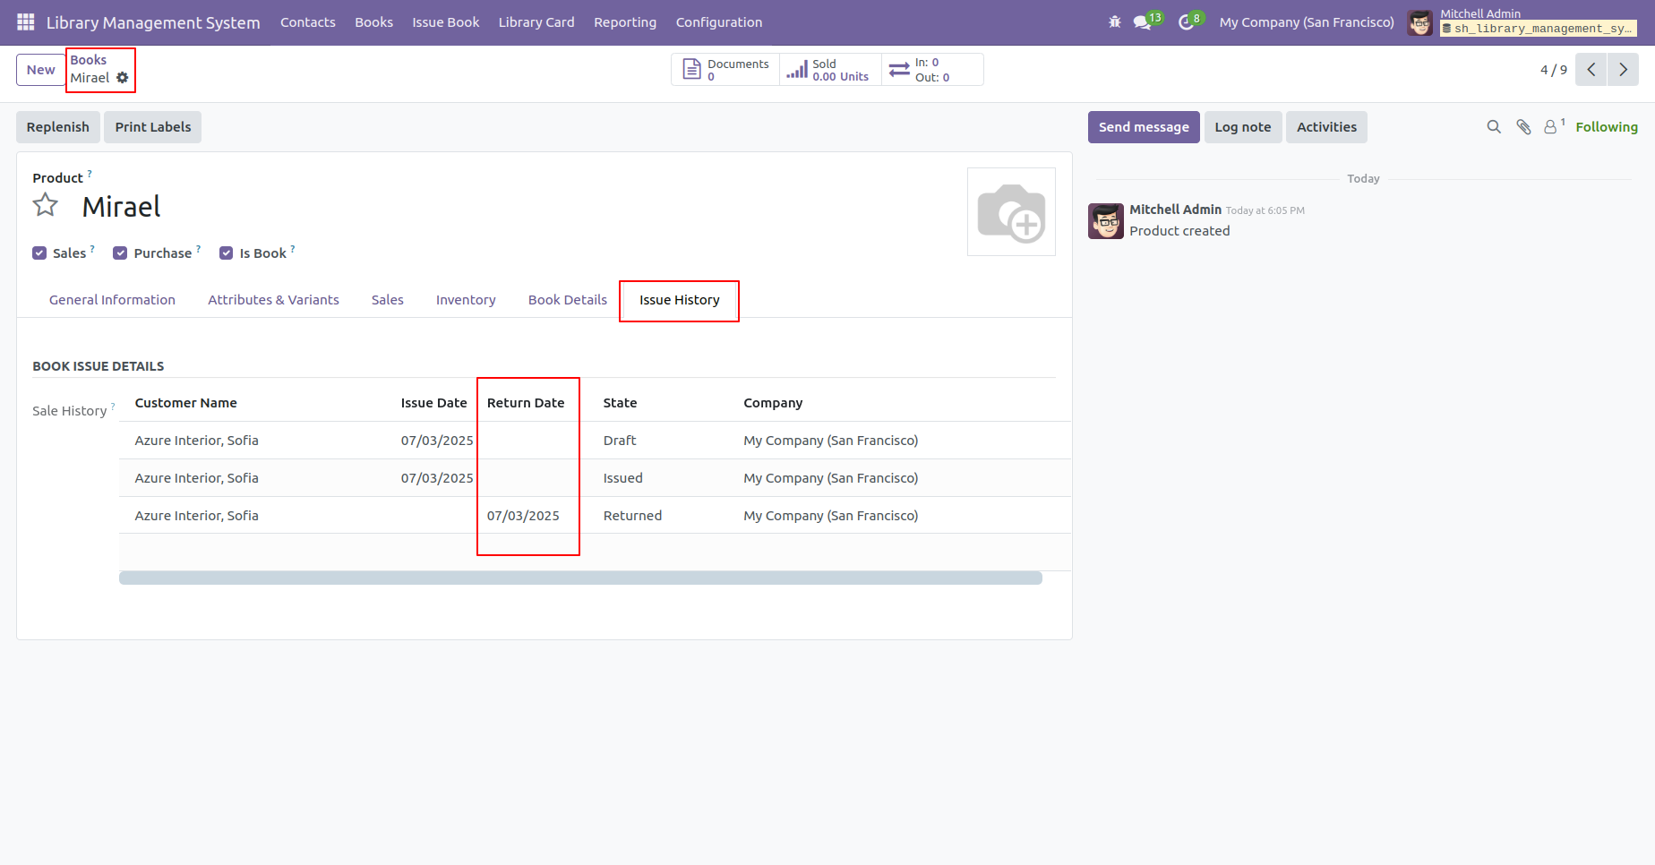Open Documents stat button
The image size is (1655, 865).
coord(725,70)
